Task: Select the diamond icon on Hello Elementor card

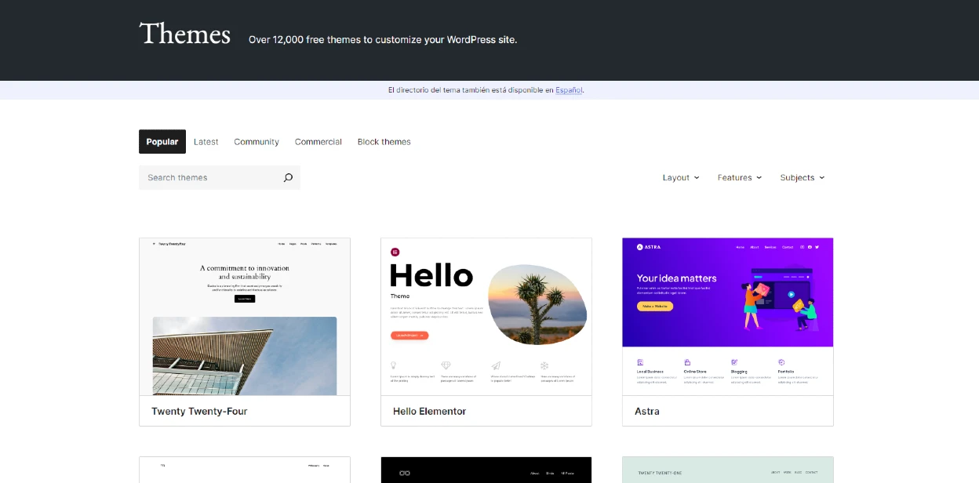Action: 446,364
